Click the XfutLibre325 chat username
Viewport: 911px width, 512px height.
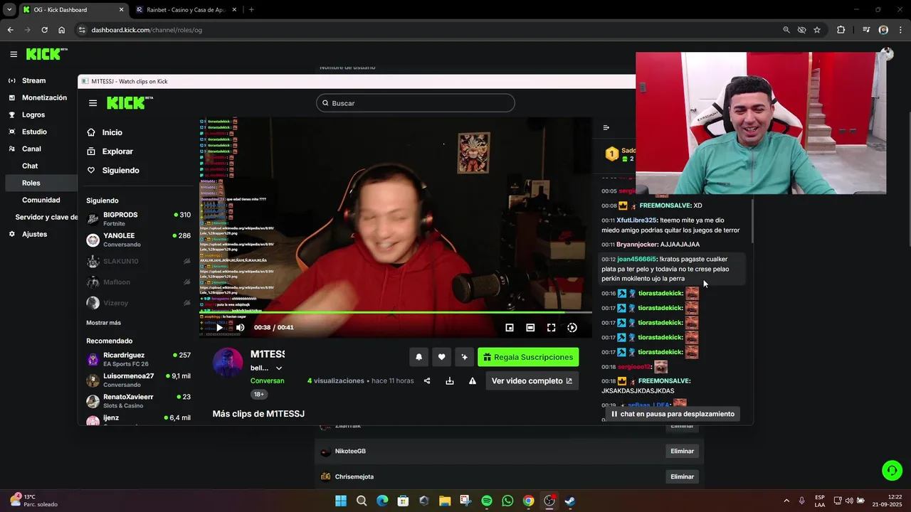click(636, 220)
